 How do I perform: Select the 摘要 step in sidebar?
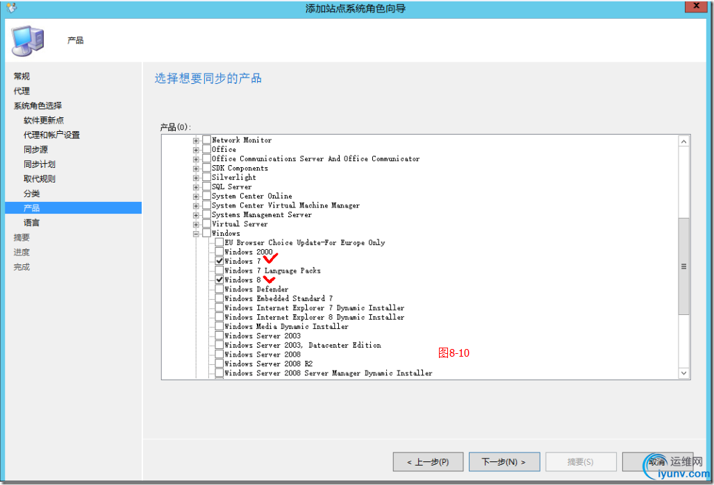click(x=22, y=237)
